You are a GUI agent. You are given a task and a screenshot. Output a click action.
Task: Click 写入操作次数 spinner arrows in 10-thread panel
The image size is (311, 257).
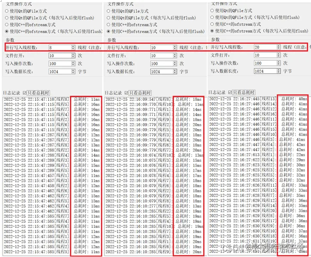point(175,63)
